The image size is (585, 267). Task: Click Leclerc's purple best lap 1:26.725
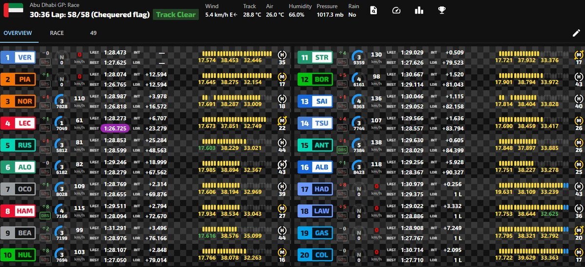tap(116, 128)
